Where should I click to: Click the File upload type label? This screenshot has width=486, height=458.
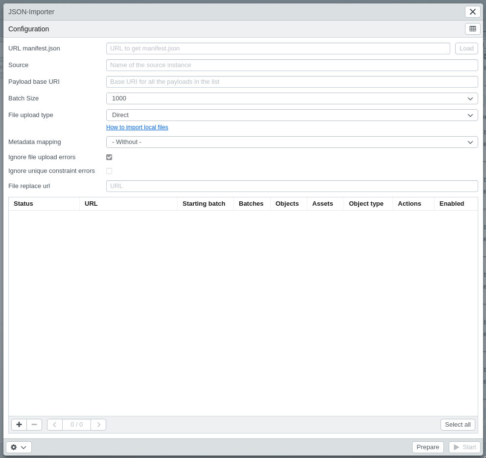coord(31,115)
